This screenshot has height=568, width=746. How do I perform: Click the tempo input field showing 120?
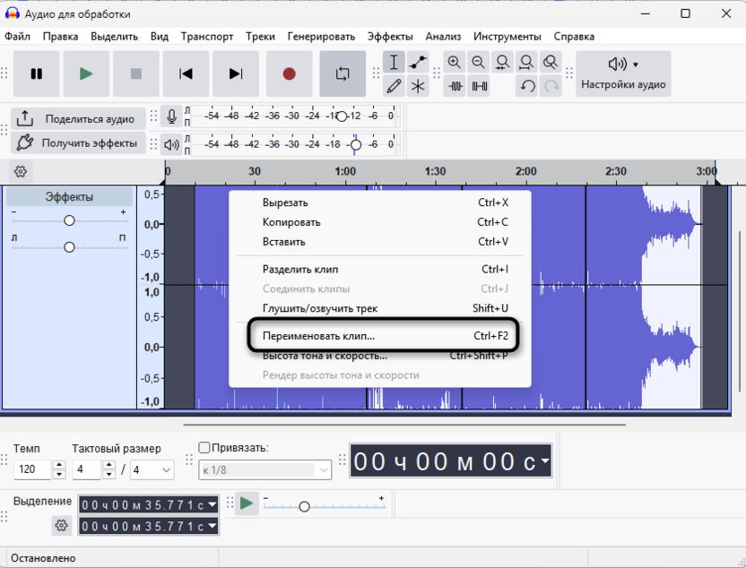pos(31,469)
